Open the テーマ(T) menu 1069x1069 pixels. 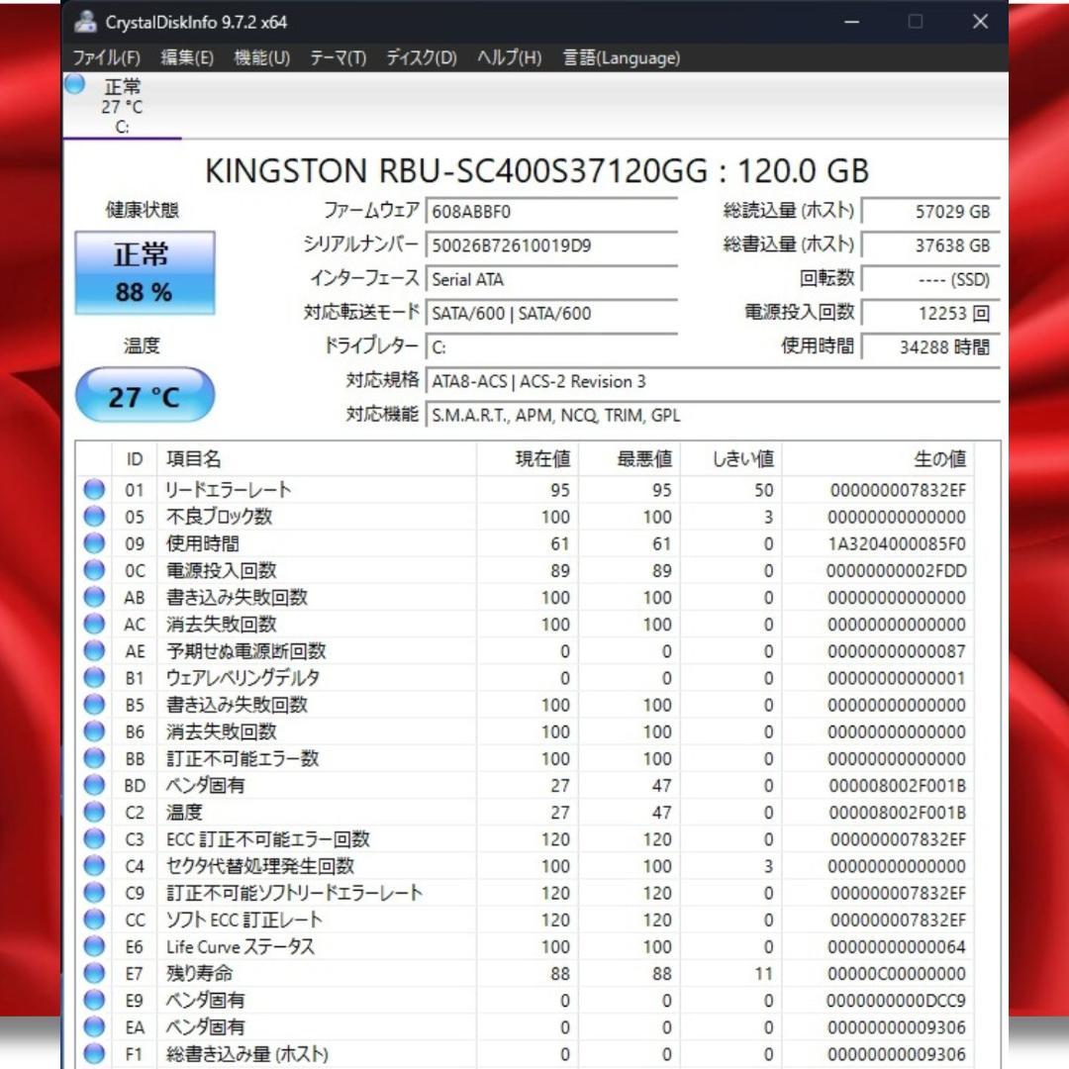click(339, 58)
